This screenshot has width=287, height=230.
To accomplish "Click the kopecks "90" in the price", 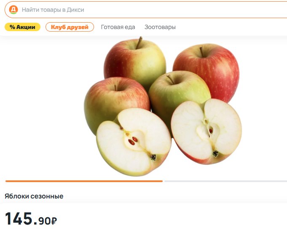I will [x=45, y=221].
